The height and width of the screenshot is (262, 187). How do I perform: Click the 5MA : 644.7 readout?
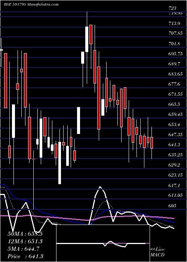pyautogui.click(x=24, y=249)
